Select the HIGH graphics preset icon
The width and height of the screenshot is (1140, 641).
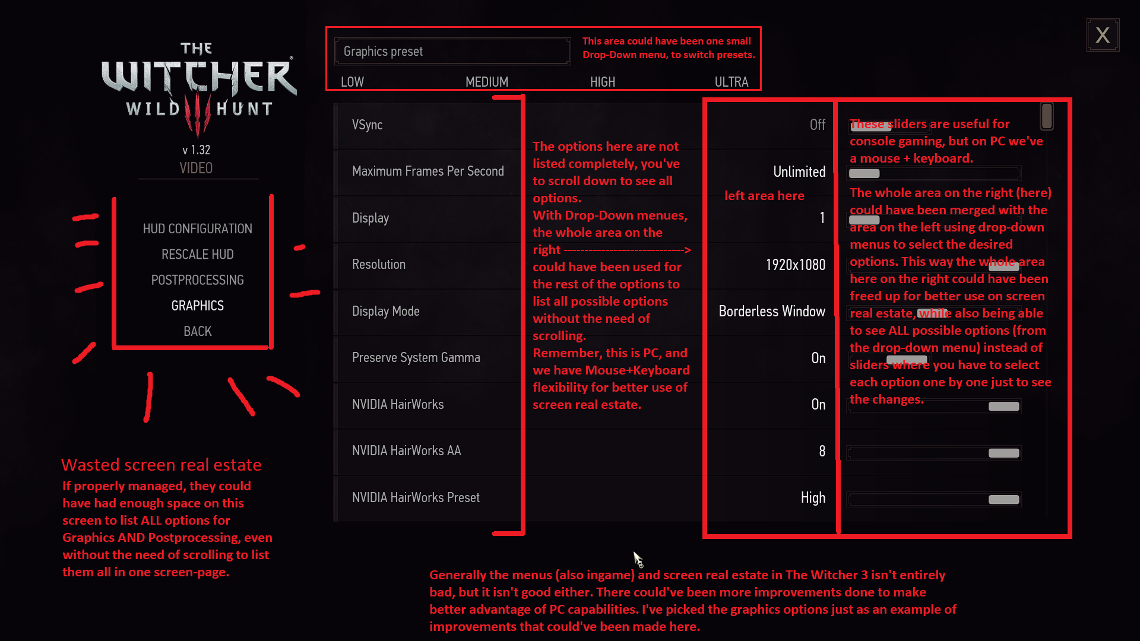click(603, 81)
